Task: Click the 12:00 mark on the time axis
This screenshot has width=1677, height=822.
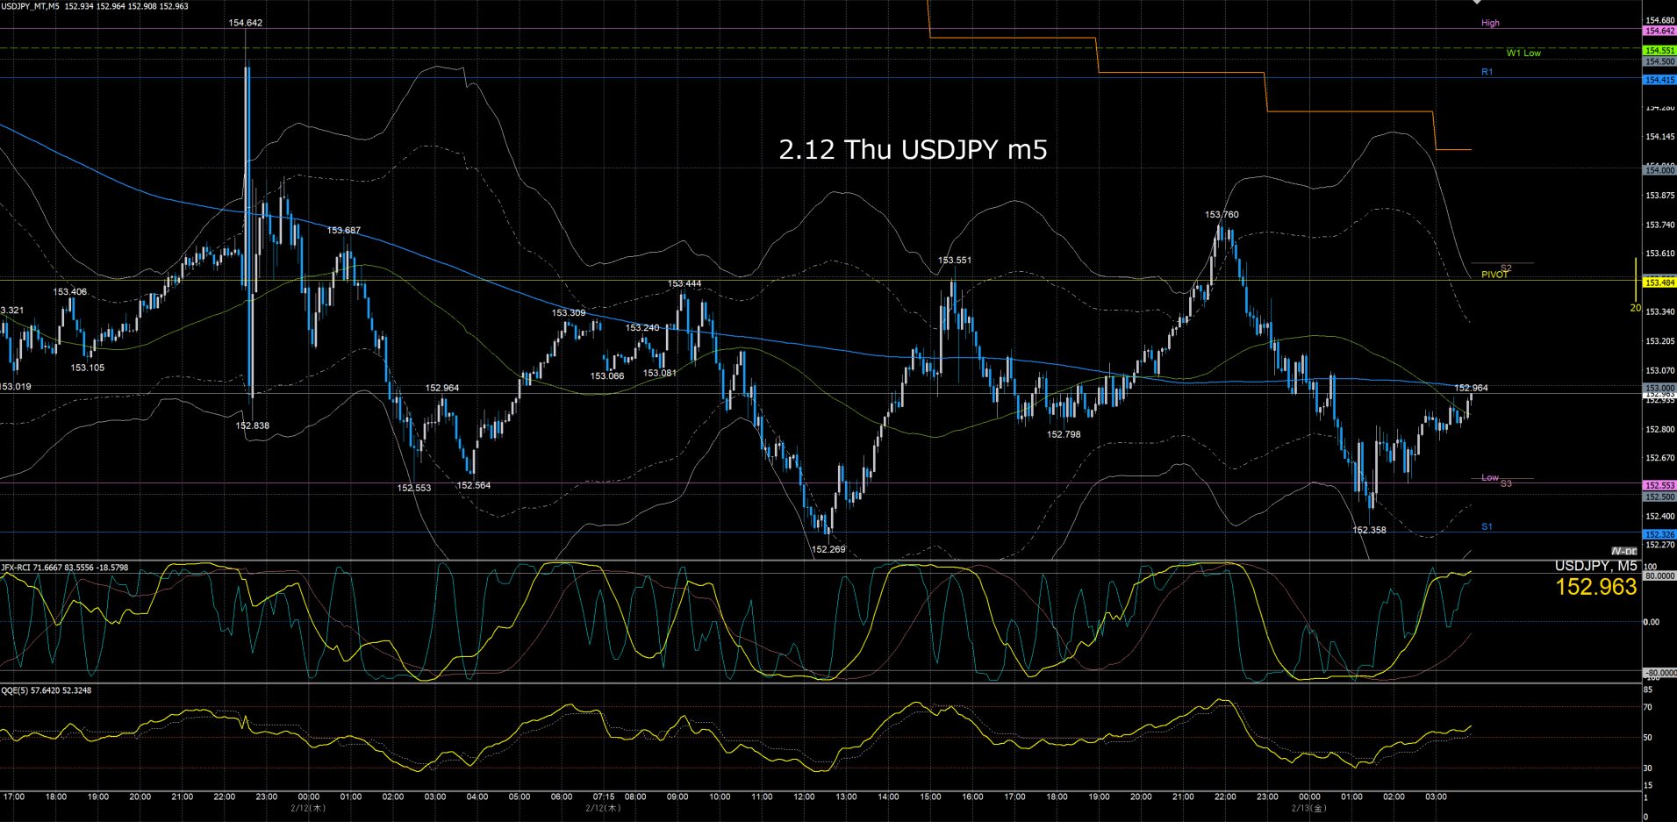Action: [804, 797]
